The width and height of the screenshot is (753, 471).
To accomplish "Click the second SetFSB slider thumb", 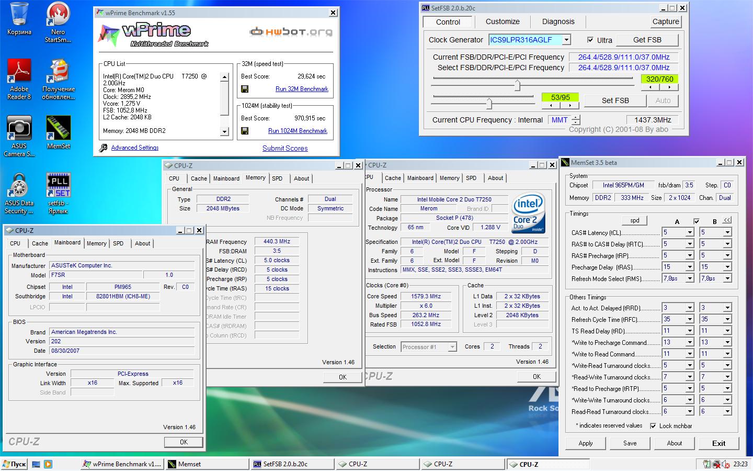I will coord(489,104).
